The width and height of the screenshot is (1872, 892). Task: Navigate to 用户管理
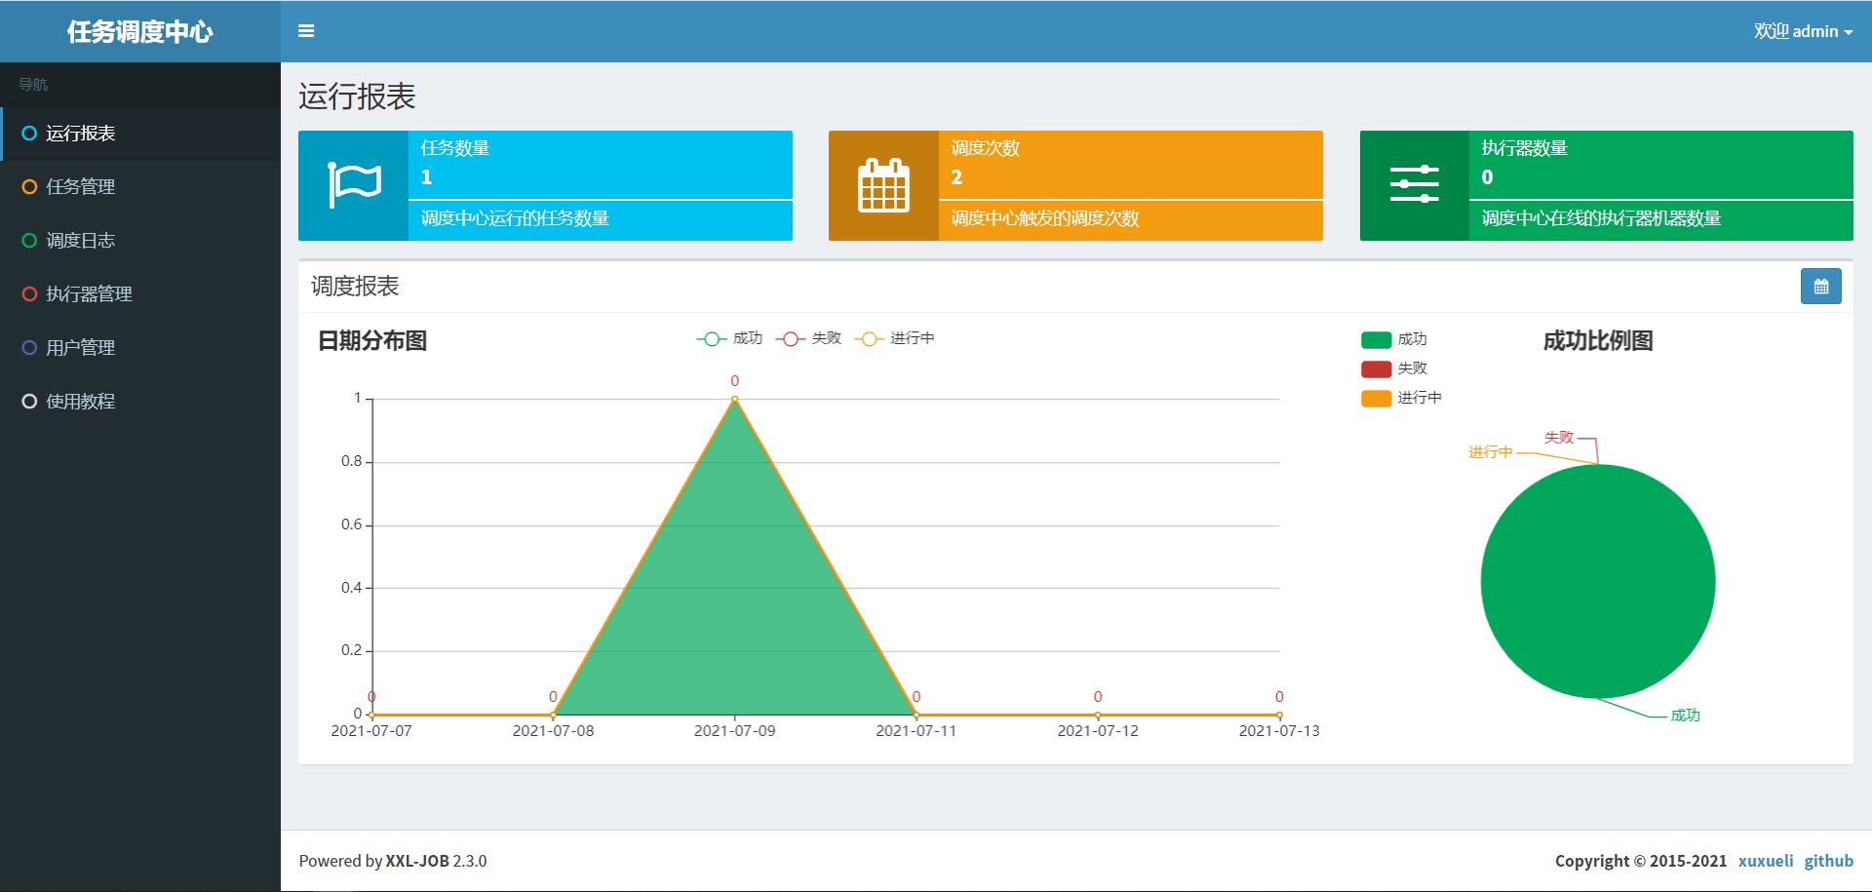(x=140, y=348)
